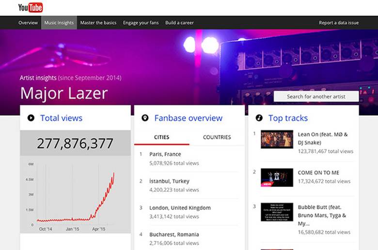This screenshot has width=378, height=250.
Task: Click the Search for another artist field
Action: point(316,97)
